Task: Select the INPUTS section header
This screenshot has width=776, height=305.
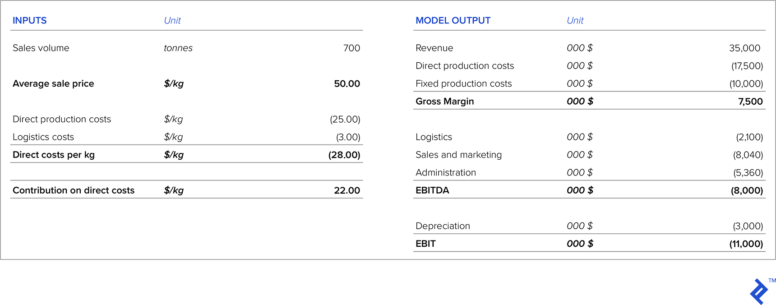Action: 30,21
